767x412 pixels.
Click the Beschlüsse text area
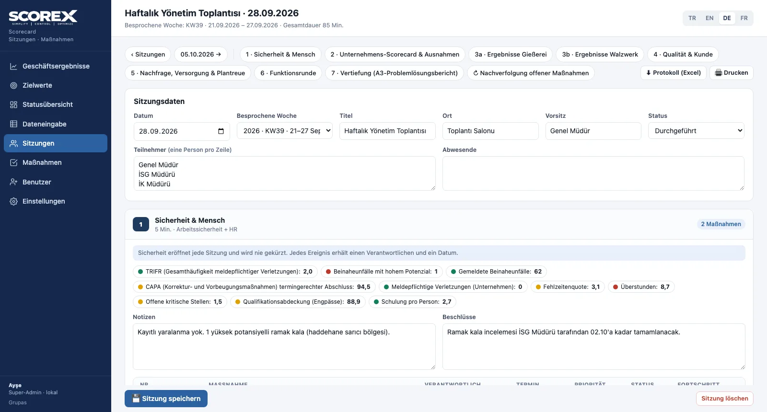coord(594,347)
